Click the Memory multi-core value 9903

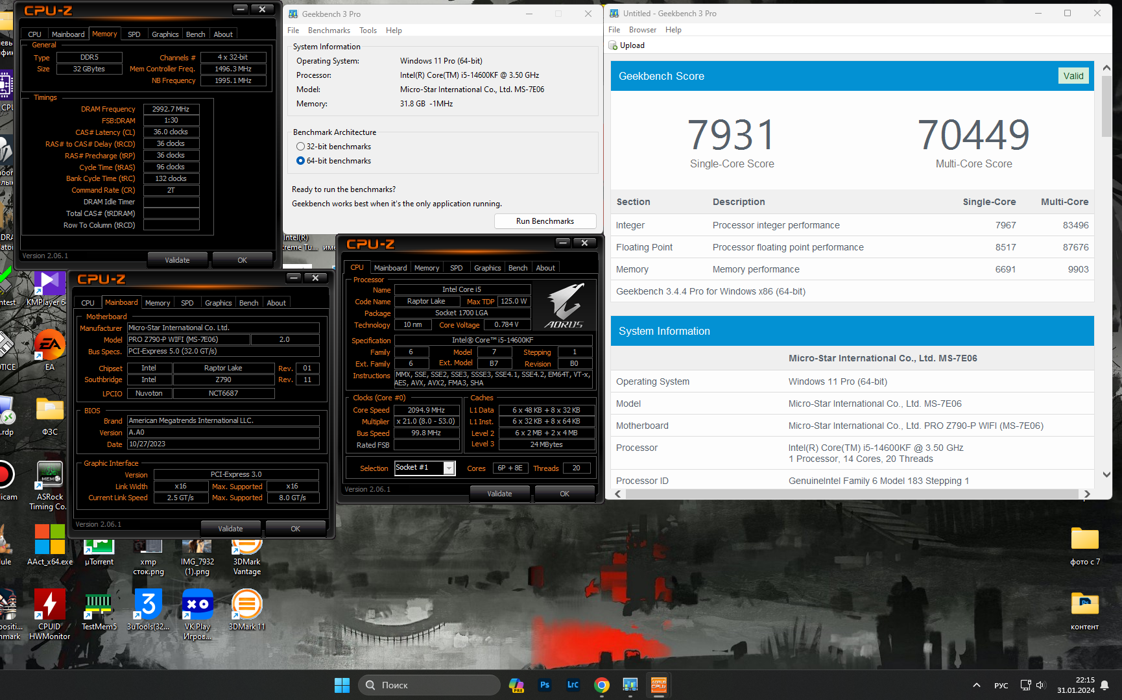coord(1078,269)
